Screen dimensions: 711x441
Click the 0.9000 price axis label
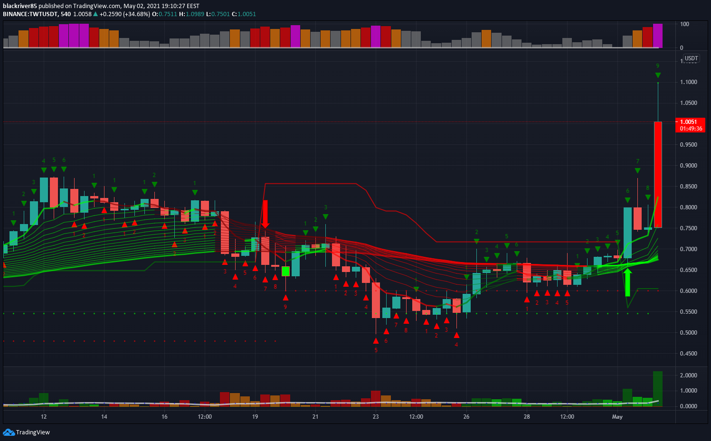click(689, 166)
